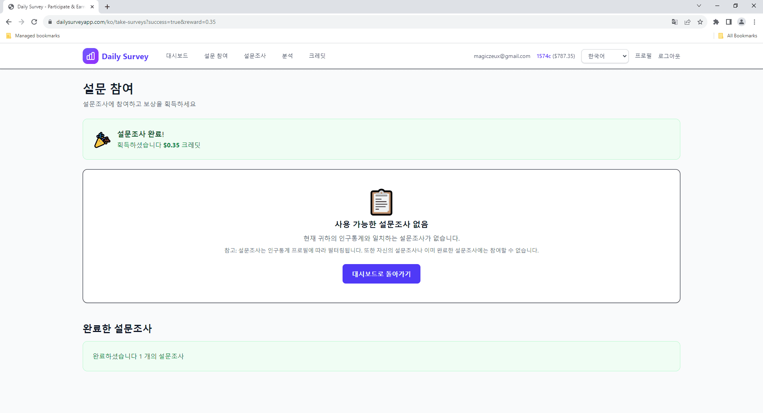Reload the page using the refresh icon
This screenshot has height=413, width=763.
coord(34,22)
